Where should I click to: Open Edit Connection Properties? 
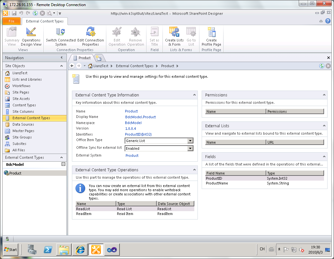tap(91, 36)
